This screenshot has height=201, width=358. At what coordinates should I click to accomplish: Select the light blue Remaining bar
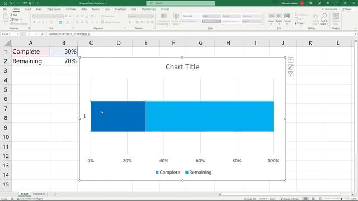pos(209,116)
